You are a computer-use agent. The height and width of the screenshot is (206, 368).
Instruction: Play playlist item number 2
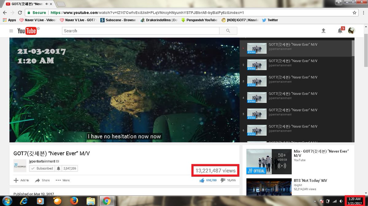(296, 65)
